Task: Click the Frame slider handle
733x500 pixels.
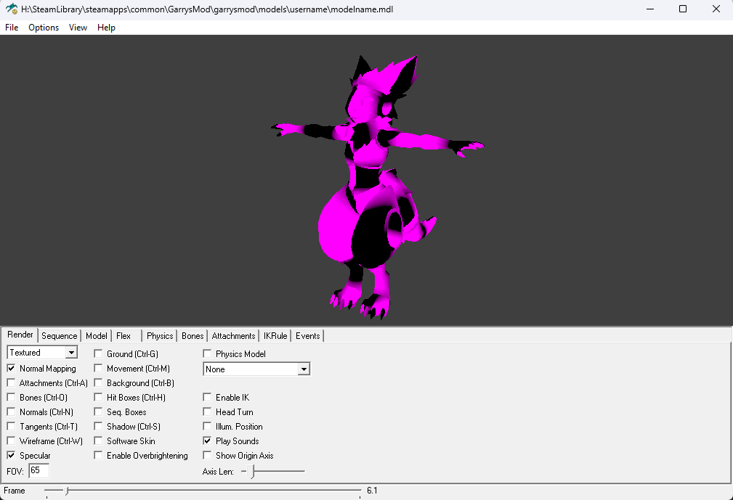Action: [x=67, y=491]
